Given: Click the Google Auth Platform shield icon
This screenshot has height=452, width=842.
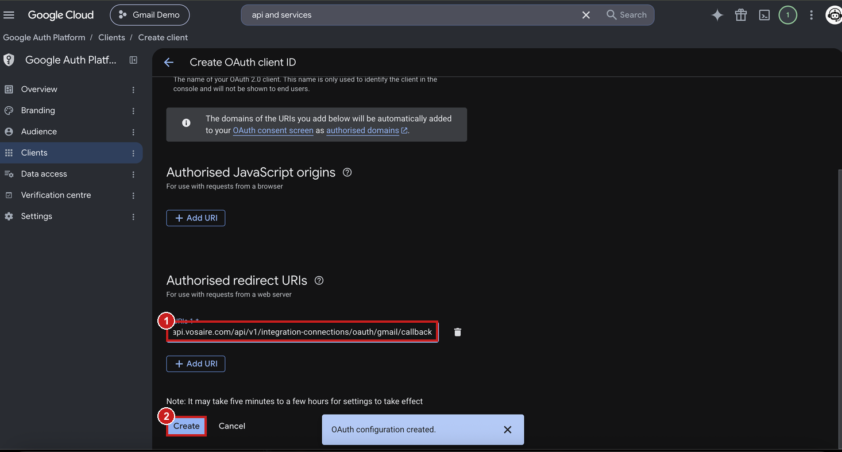Looking at the screenshot, I should pos(9,60).
